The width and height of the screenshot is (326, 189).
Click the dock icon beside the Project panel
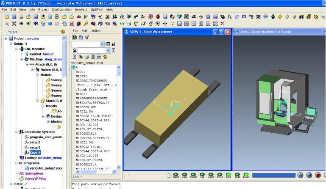click(63, 32)
